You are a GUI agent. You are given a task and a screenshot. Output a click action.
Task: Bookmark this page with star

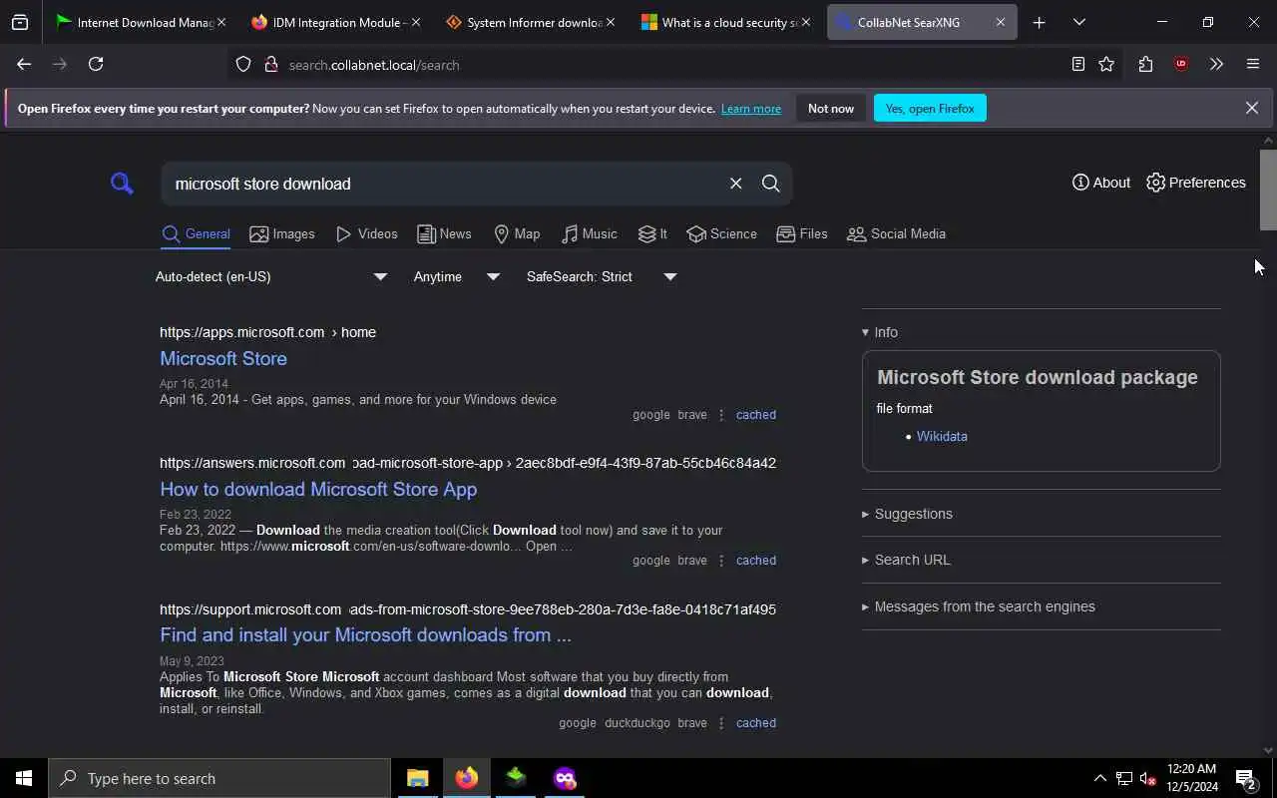[1106, 64]
